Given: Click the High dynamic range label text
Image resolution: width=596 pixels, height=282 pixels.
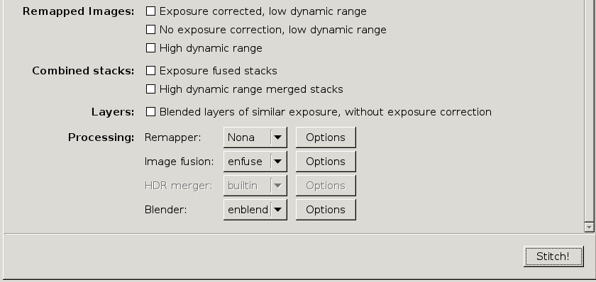Looking at the screenshot, I should pyautogui.click(x=211, y=48).
